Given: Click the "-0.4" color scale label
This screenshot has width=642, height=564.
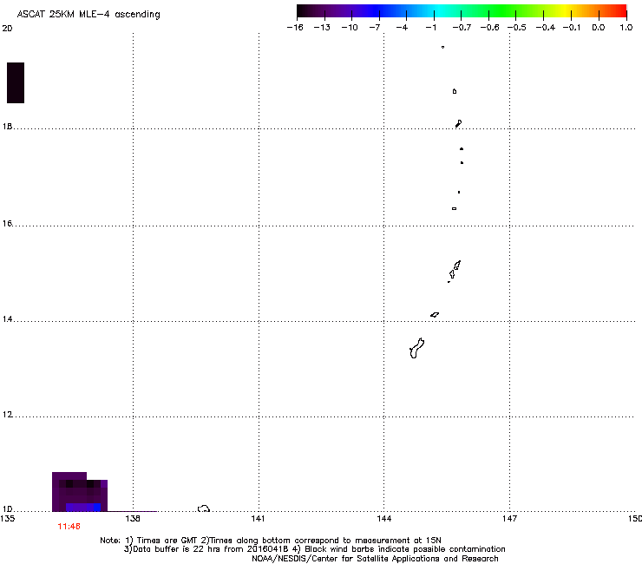Looking at the screenshot, I should (546, 28).
